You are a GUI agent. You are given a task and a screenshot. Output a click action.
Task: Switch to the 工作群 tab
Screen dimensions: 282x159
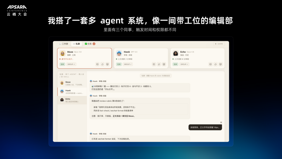64,44
